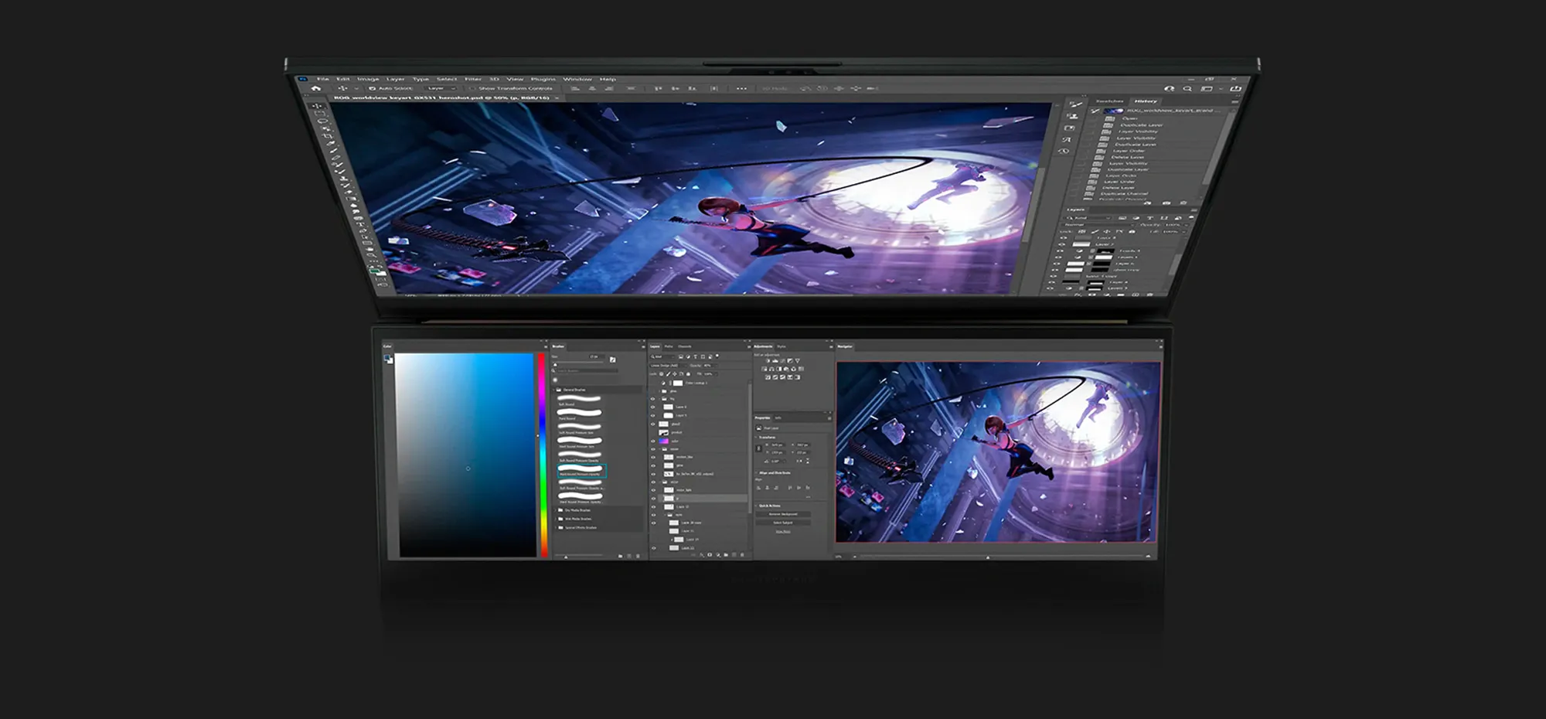Pick the Hard Round brush preset

pos(580,413)
